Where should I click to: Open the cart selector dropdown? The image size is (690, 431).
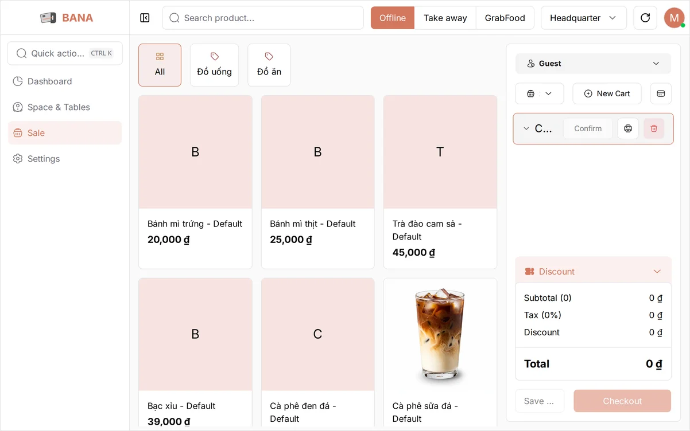[x=540, y=93]
